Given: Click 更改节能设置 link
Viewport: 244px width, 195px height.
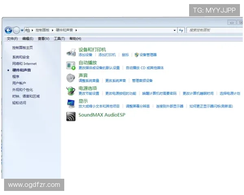Looking at the screenshot, I should click(x=89, y=93).
